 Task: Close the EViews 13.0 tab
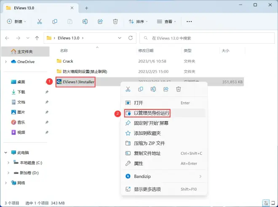coord(72,8)
